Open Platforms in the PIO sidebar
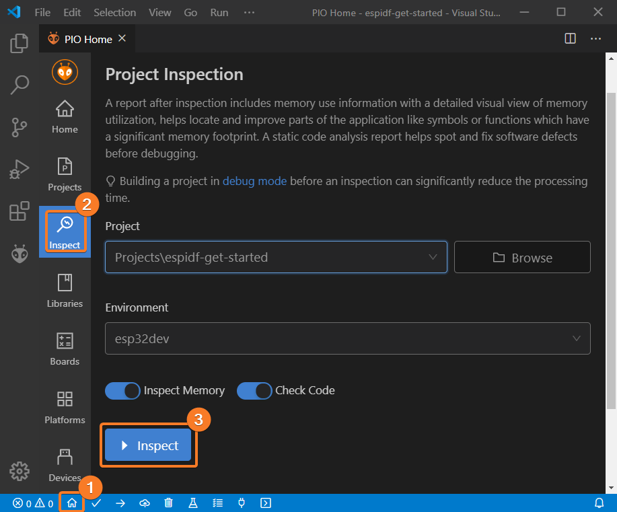The height and width of the screenshot is (512, 617). click(65, 407)
